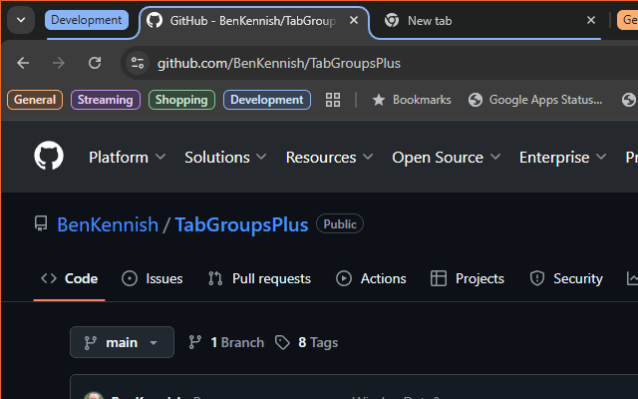Open the TabGroupsPlus repository link
Viewport: 638px width, 399px height.
pos(241,224)
